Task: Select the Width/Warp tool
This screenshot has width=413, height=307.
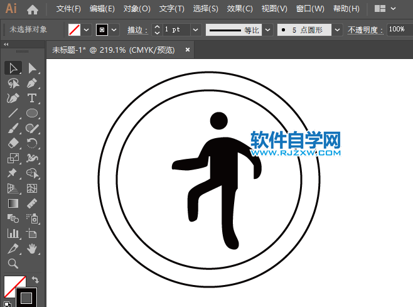Action: (32, 158)
